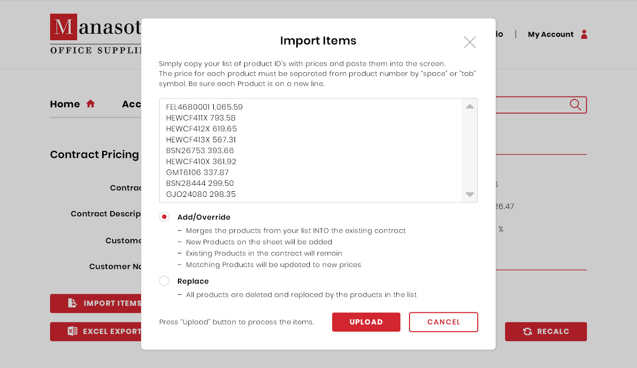Click the Excel Export spreadsheet icon
Viewport: 637px width, 368px height.
click(x=72, y=332)
